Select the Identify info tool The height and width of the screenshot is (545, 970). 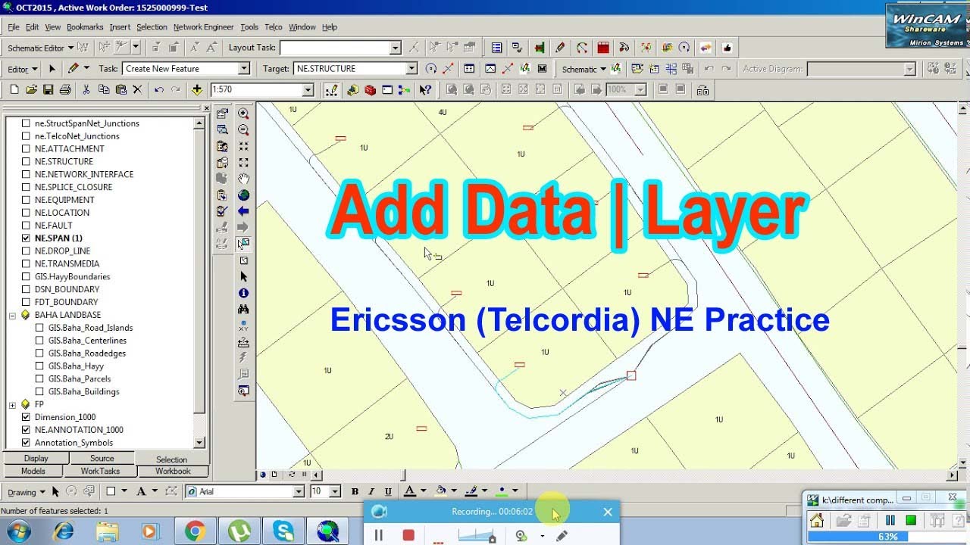click(243, 293)
